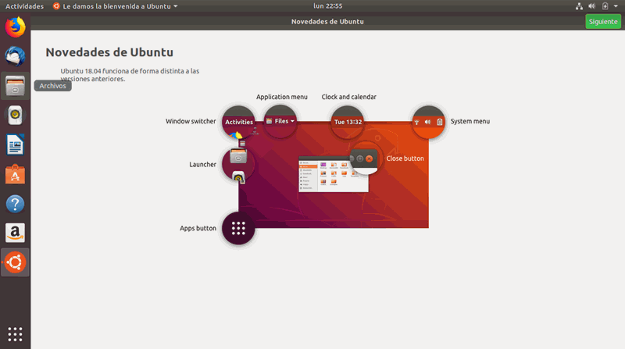Open Ubuntu Software store icon
The width and height of the screenshot is (625, 349).
click(15, 175)
